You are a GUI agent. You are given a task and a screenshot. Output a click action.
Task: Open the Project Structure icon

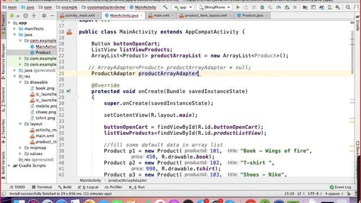(305, 7)
